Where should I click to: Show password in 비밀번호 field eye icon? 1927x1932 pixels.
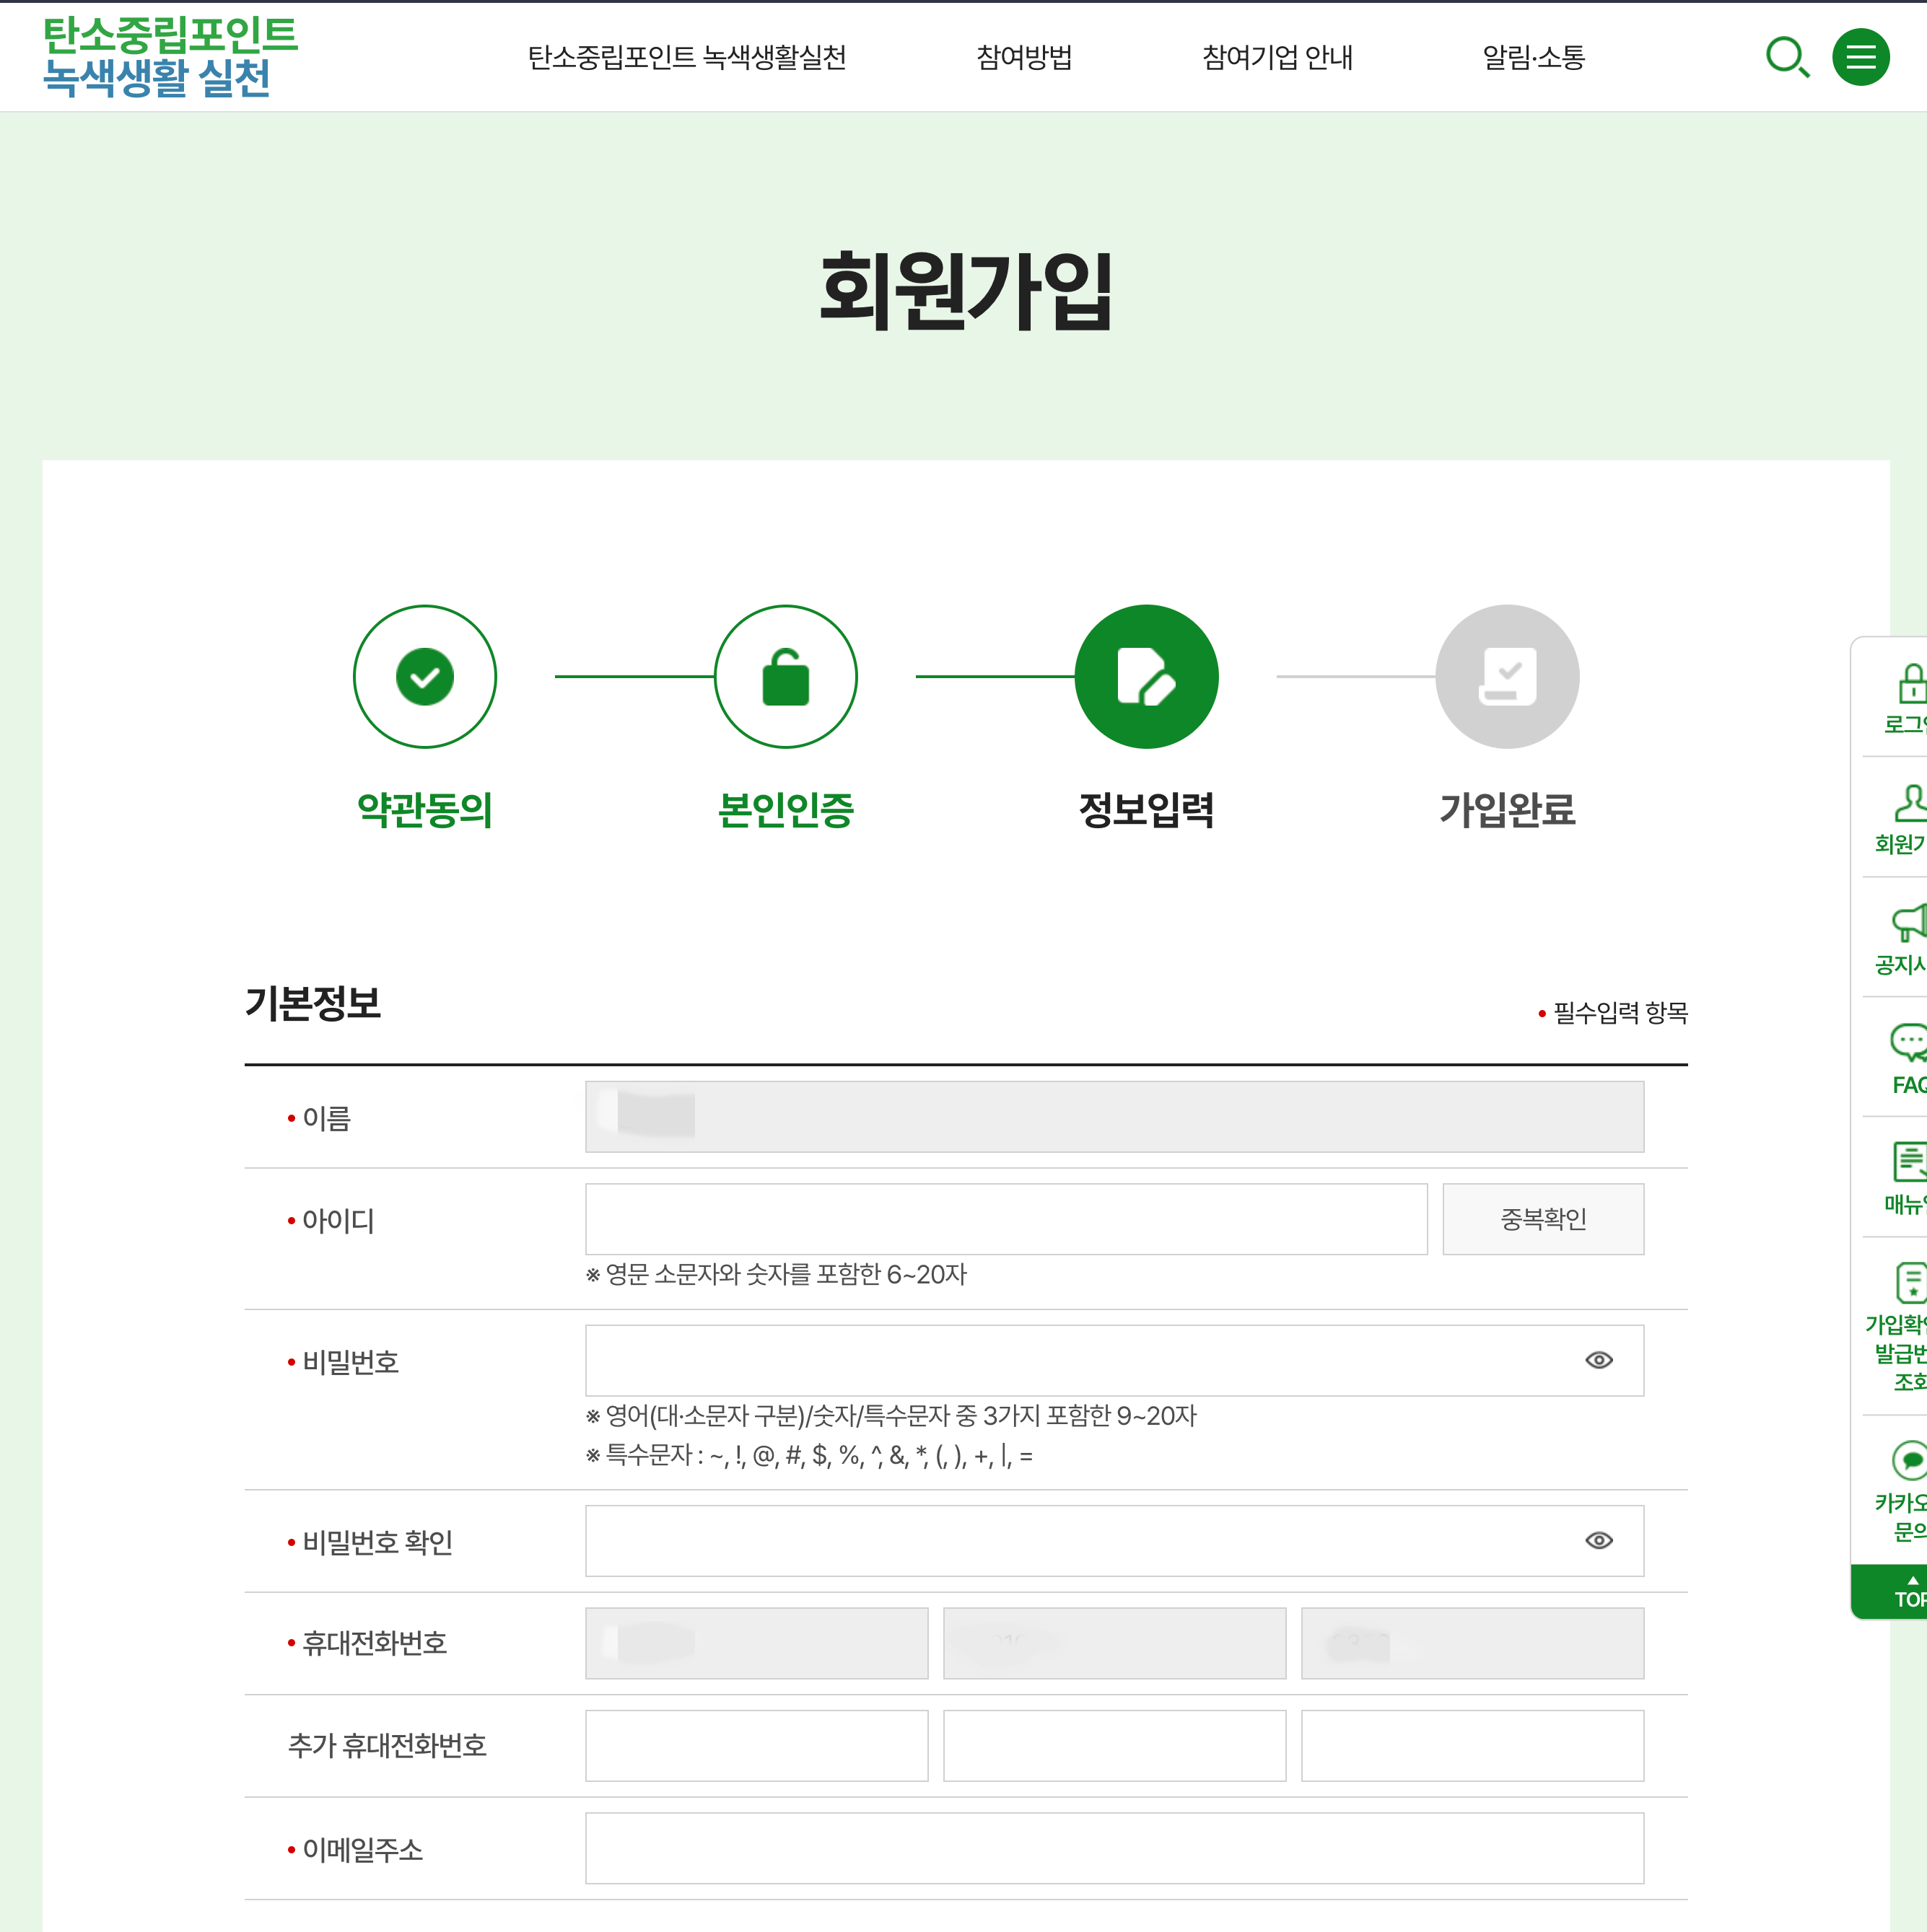pyautogui.click(x=1599, y=1360)
